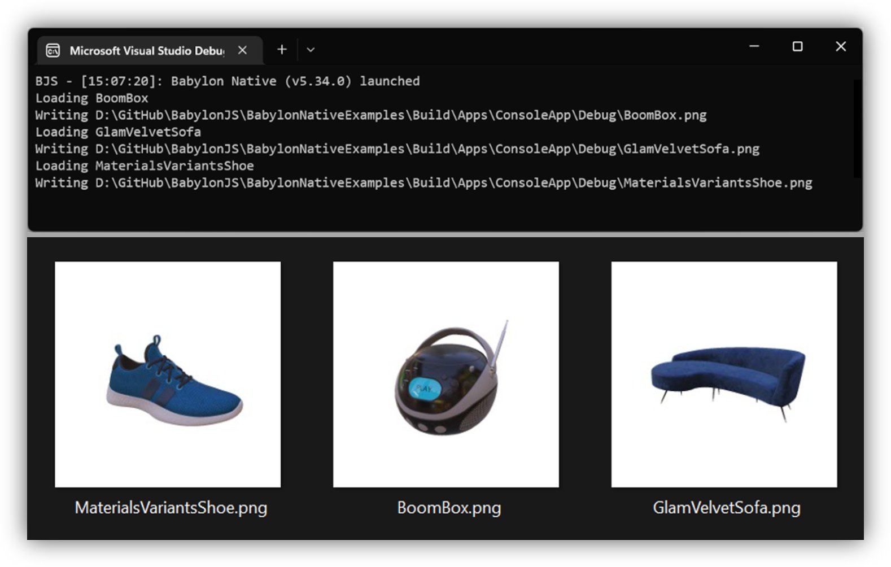Image resolution: width=891 pixels, height=567 pixels.
Task: Select the GlamVelvetSofa thumbnail image
Action: [x=724, y=374]
